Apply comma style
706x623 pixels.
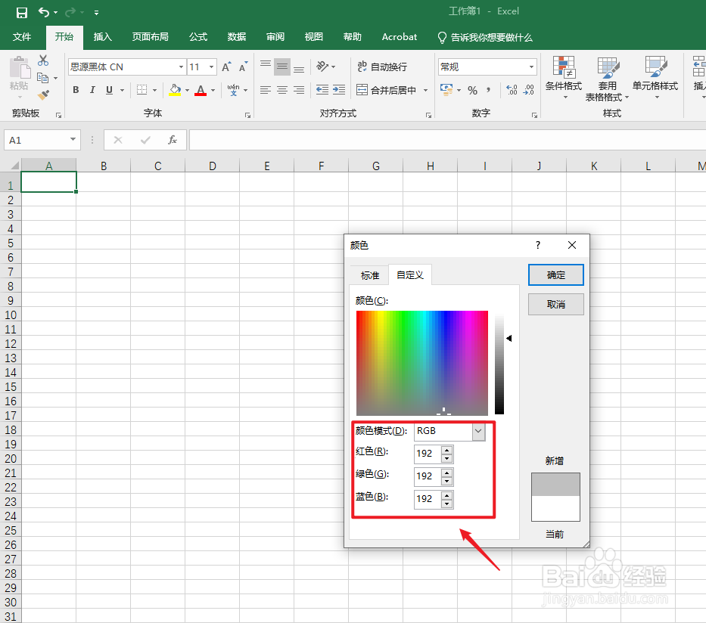pyautogui.click(x=489, y=90)
